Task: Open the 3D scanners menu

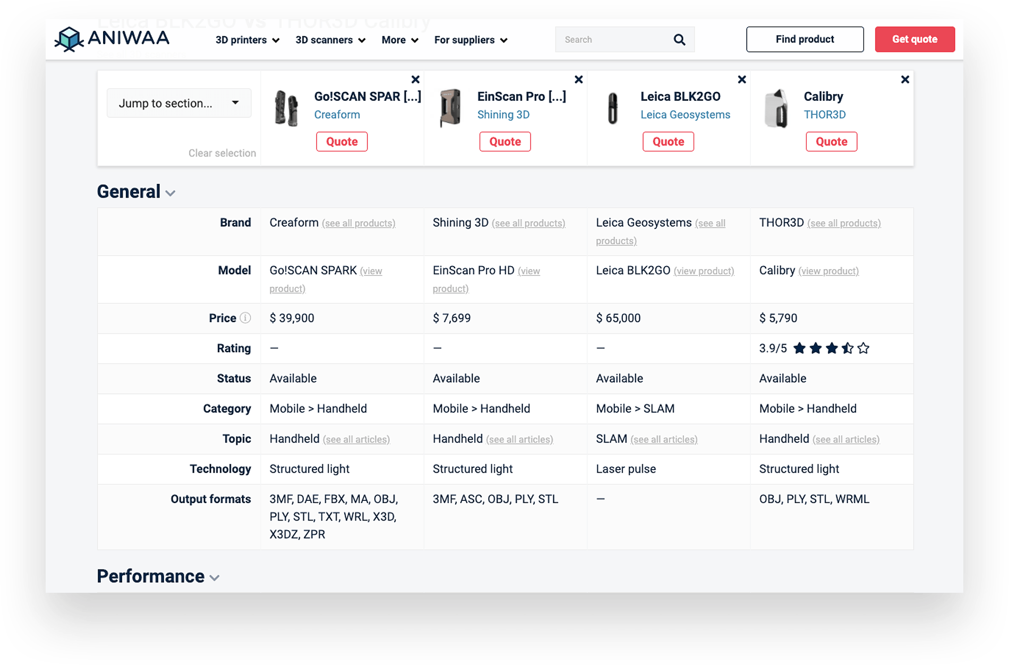Action: click(x=330, y=40)
